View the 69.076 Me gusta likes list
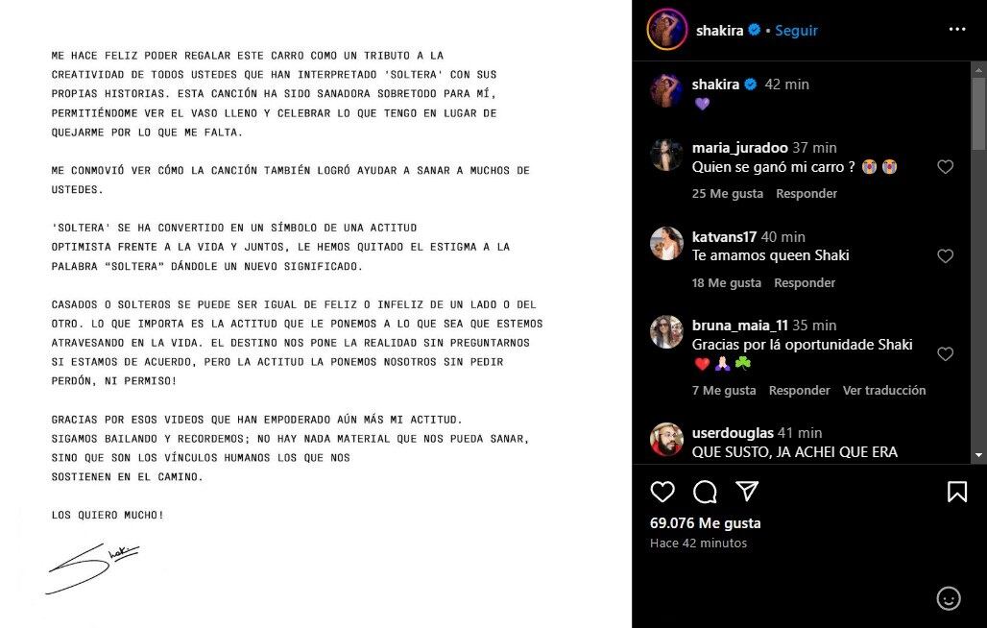This screenshot has height=628, width=987. 705,523
